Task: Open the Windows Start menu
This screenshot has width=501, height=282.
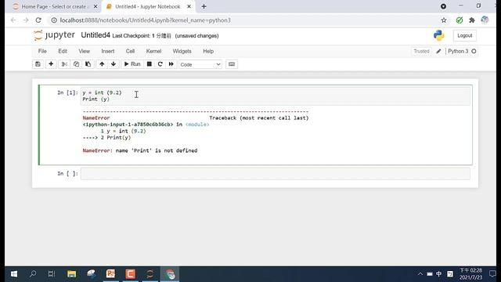Action: tap(14, 274)
